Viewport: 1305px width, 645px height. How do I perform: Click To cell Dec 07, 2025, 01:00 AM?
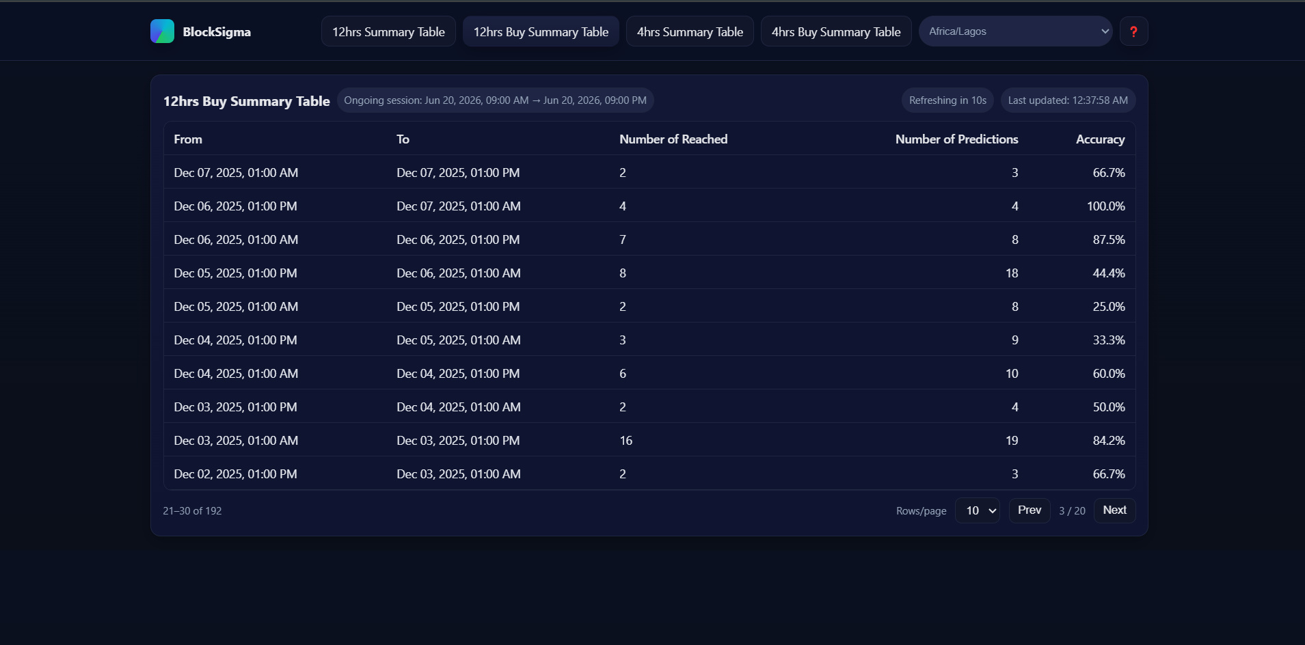click(x=459, y=206)
